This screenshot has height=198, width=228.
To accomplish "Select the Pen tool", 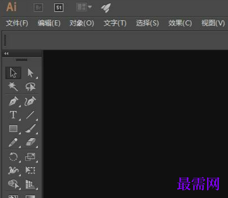I will (x=14, y=101).
